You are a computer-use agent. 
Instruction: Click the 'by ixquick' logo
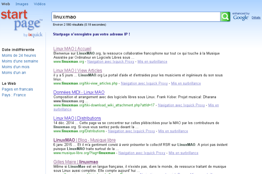tap(33, 35)
